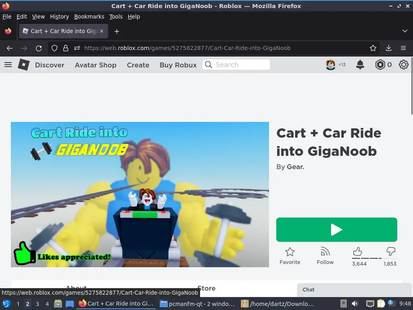Open the File menu
This screenshot has height=310, width=413.
click(7, 17)
